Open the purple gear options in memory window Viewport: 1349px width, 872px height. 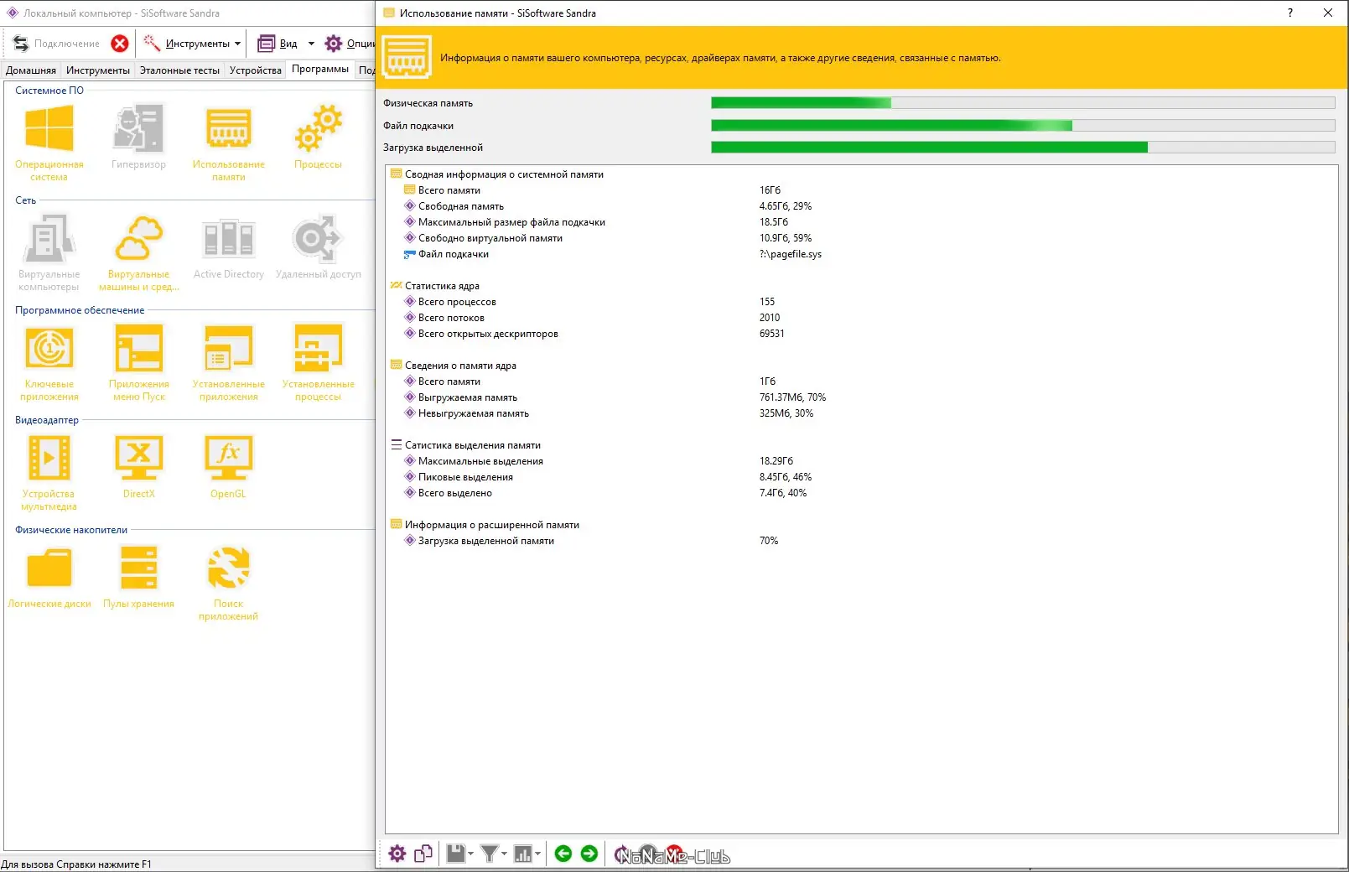pos(397,854)
